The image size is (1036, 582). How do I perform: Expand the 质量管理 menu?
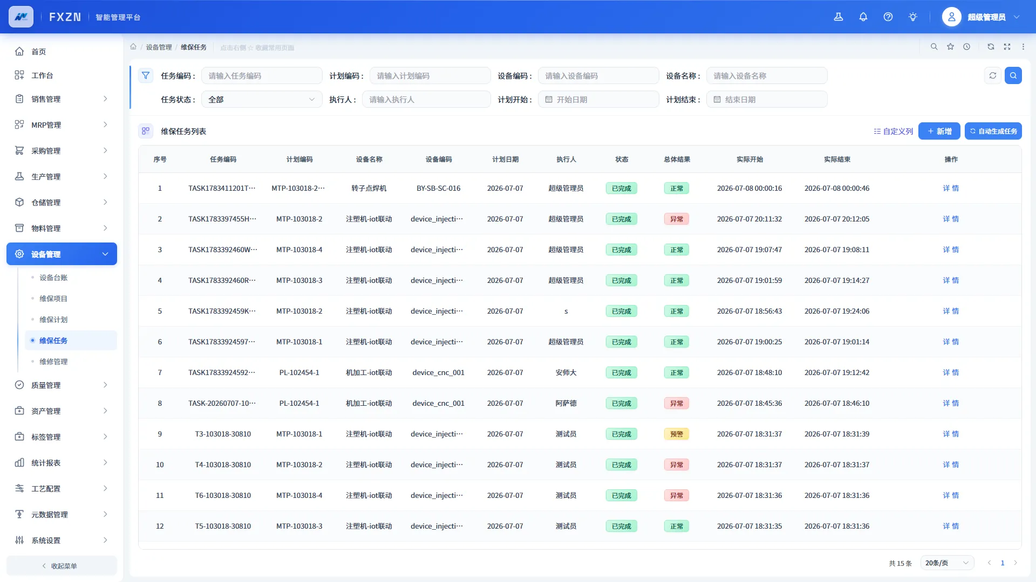point(62,385)
